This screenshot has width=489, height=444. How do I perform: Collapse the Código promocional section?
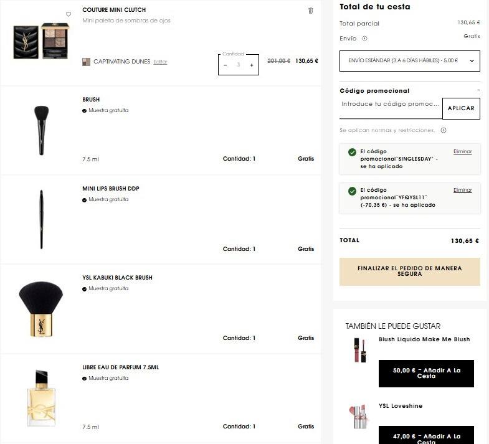click(x=478, y=91)
